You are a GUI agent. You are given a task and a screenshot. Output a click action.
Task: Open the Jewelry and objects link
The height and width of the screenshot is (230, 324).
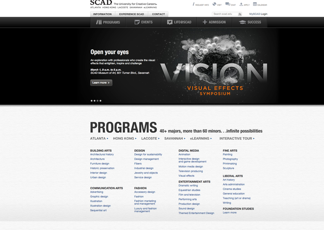click(x=146, y=173)
